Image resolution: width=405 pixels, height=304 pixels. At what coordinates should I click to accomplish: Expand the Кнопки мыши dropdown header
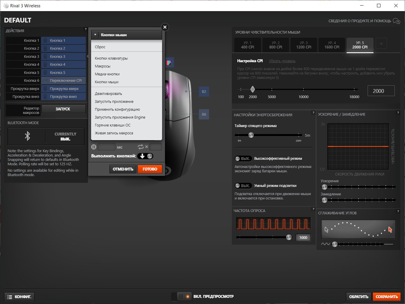[x=126, y=35]
